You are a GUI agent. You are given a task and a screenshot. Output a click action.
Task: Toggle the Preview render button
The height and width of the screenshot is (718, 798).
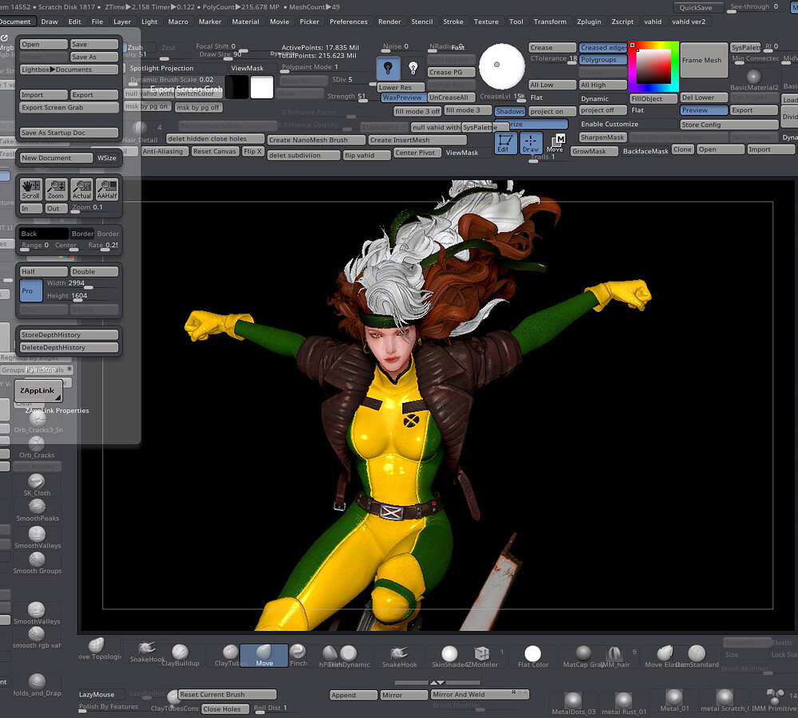(704, 110)
